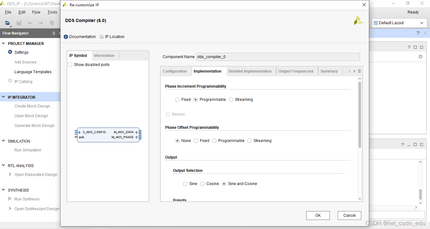Click help question mark in lower background panel
This screenshot has width=430, height=229.
403,144
